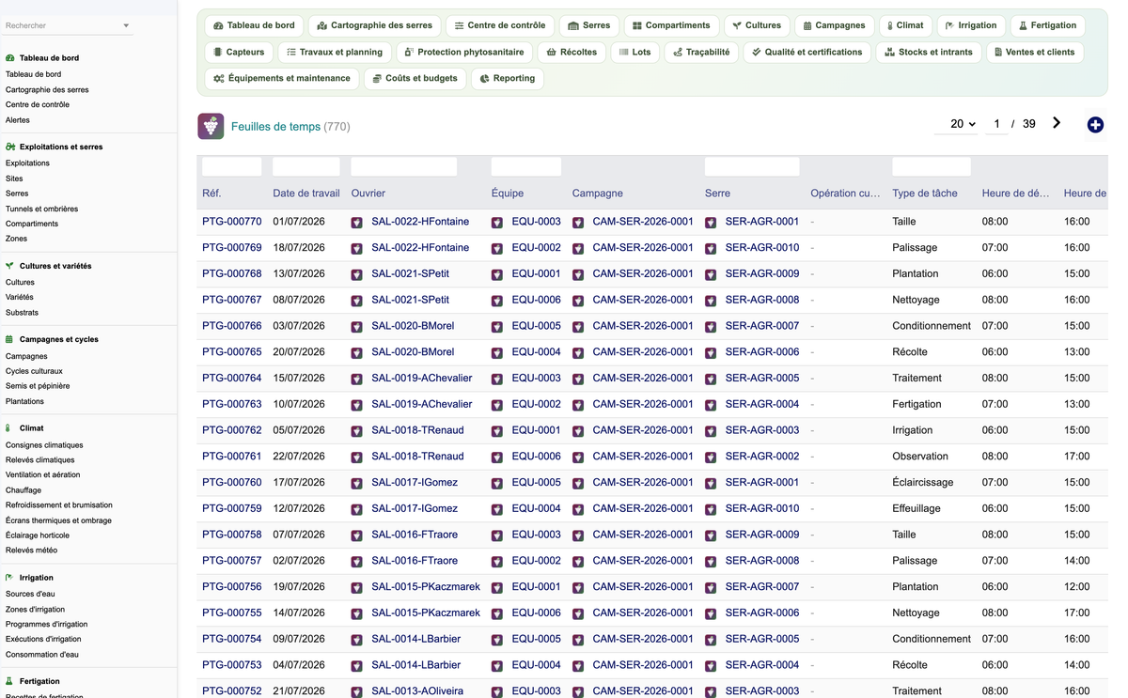Image resolution: width=1128 pixels, height=698 pixels.
Task: Click greenhouse icon in row PTG-000759
Action: (711, 509)
